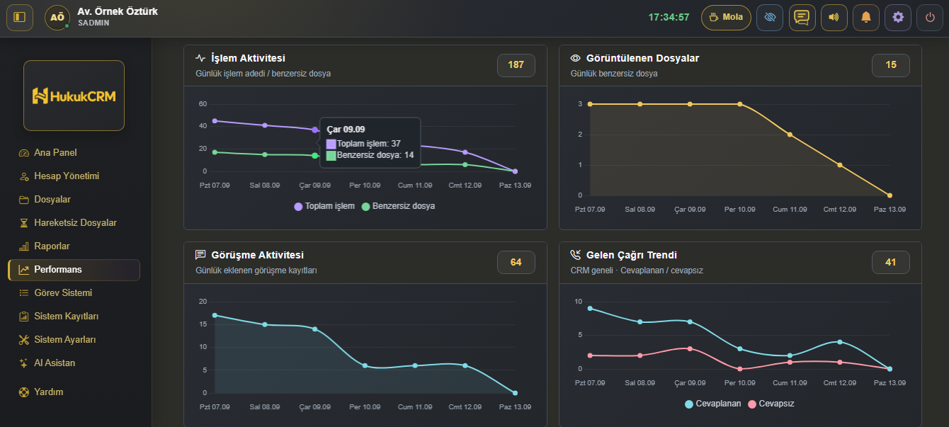Screen dimensions: 949x427
Task: Toggle Cevapsız legend series
Action: (x=771, y=404)
